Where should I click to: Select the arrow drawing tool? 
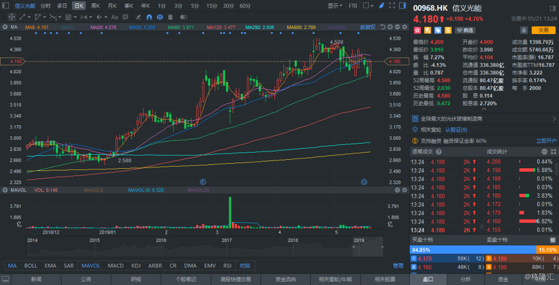tap(100, 17)
